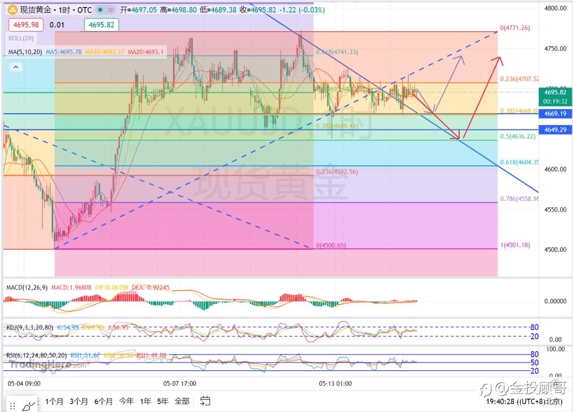
Task: Click the 05-13 01:00 time axis label
Action: 335,383
